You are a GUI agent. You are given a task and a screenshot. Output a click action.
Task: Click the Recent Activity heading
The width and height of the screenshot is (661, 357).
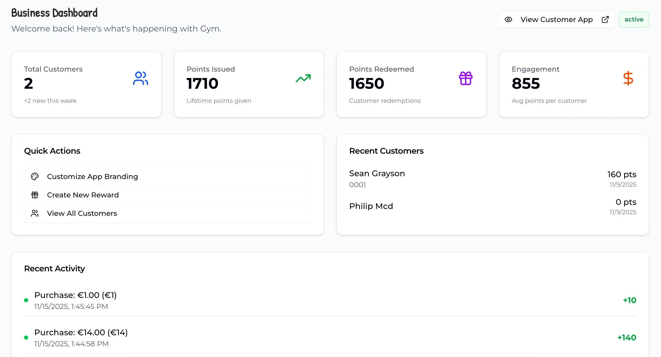coord(54,269)
